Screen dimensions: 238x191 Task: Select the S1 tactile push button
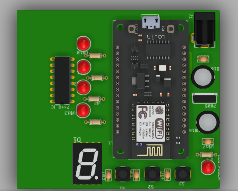[x=123, y=174]
